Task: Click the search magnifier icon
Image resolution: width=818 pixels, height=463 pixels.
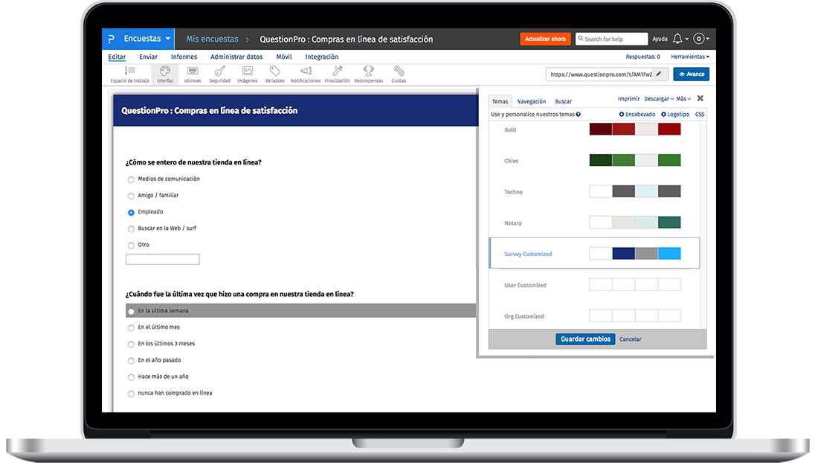Action: coord(580,39)
